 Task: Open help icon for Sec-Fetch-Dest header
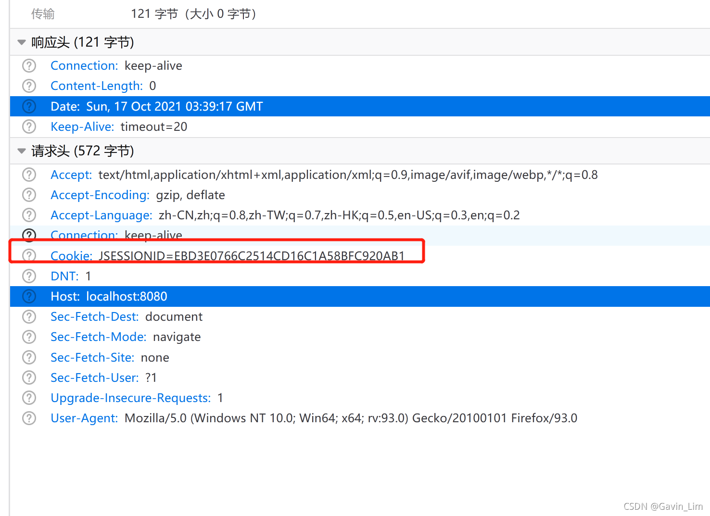pos(29,316)
